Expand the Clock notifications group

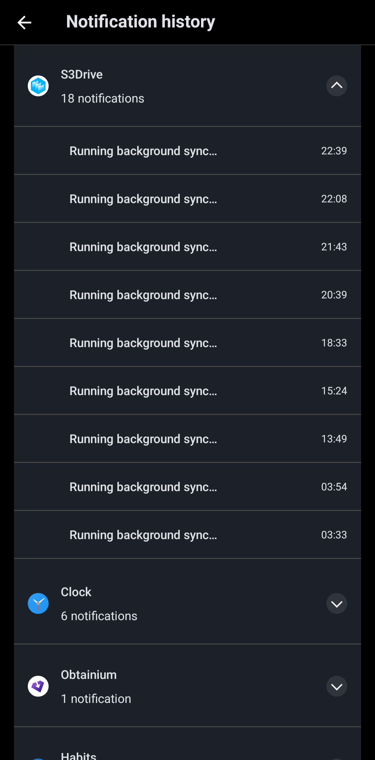point(336,603)
